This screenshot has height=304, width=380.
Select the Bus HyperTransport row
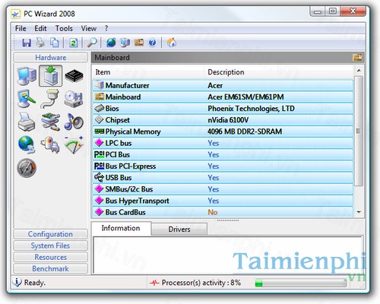click(x=223, y=201)
